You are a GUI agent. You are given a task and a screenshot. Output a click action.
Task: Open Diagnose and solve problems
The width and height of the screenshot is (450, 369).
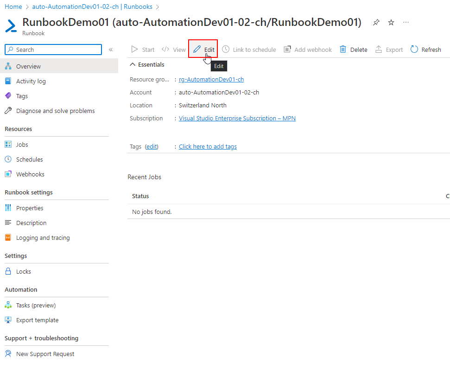click(59, 111)
